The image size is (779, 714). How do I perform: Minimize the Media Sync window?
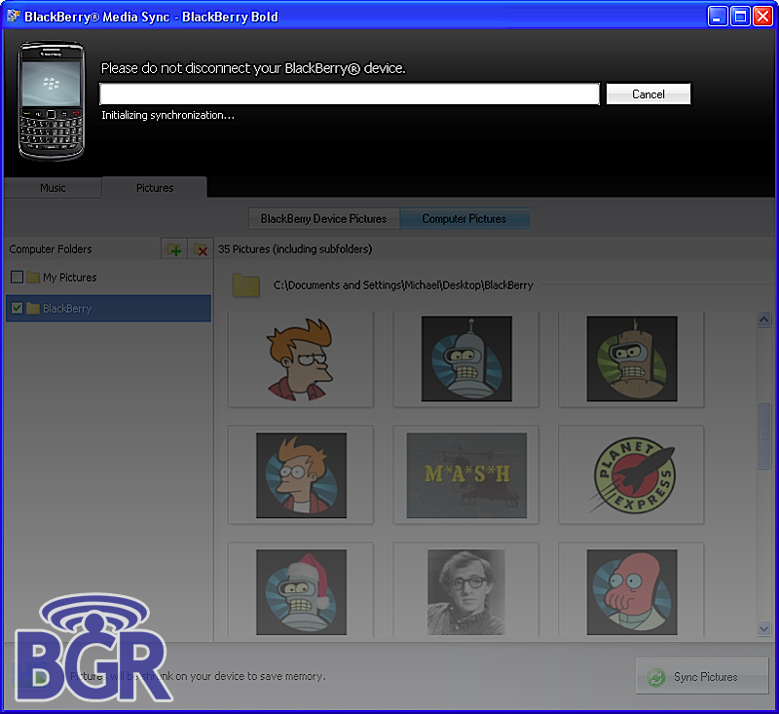coord(718,17)
